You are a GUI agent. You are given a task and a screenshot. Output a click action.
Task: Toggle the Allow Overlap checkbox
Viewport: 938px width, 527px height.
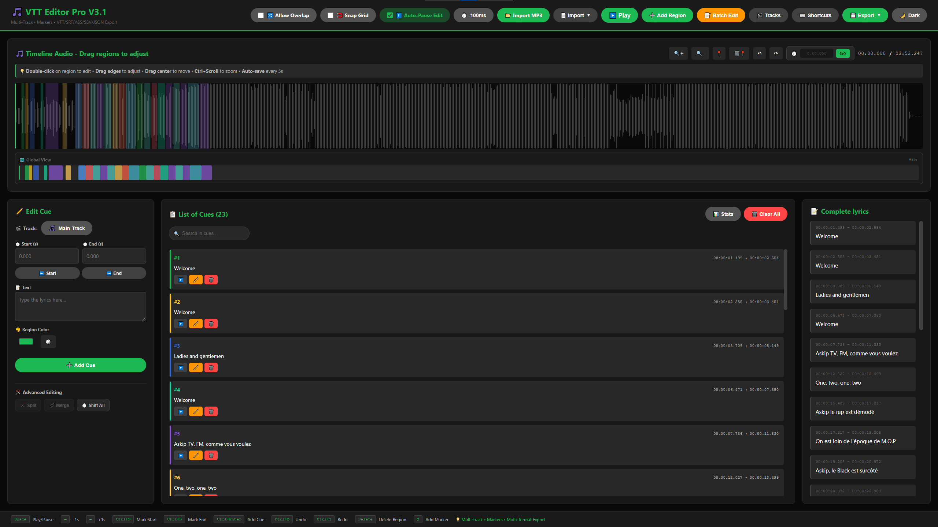[261, 15]
